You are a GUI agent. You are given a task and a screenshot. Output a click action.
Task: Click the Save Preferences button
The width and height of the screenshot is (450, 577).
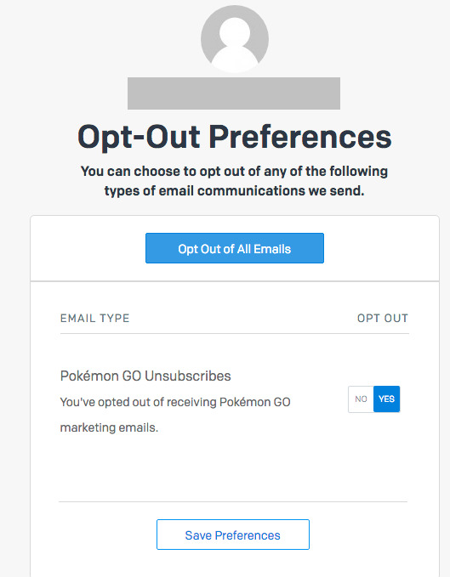(233, 535)
